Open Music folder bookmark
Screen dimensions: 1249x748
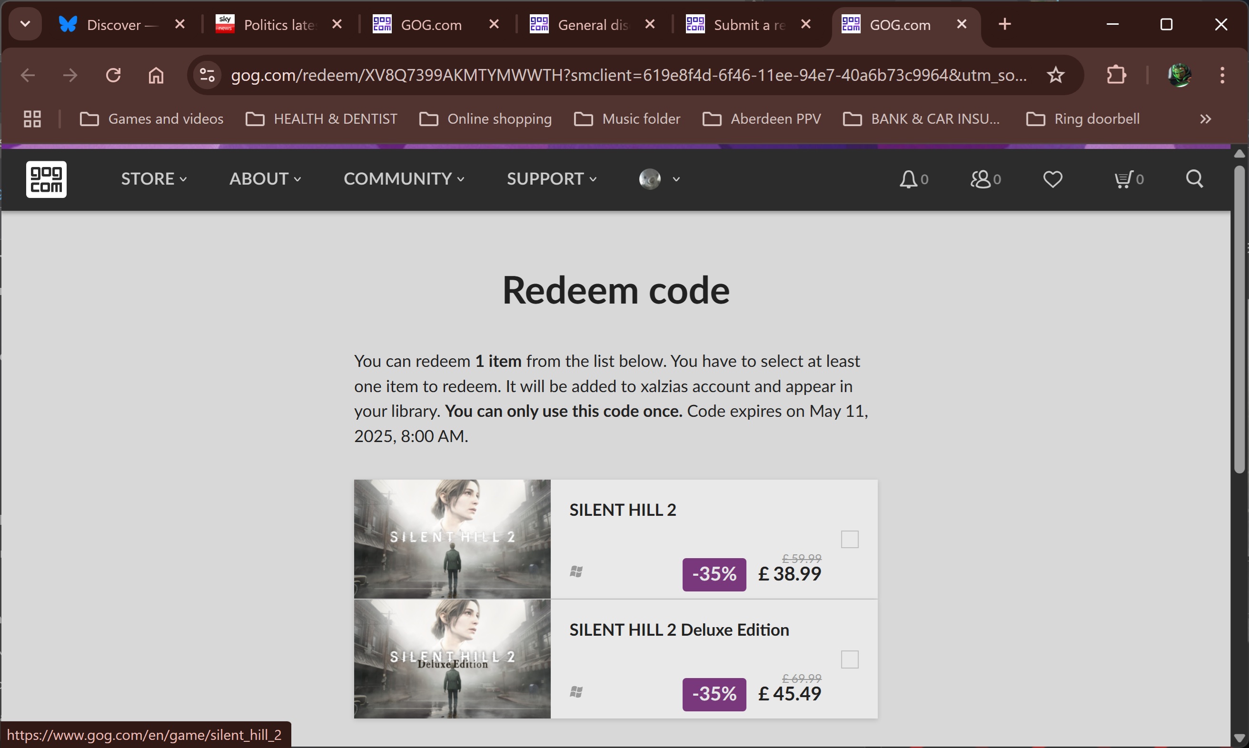click(627, 119)
